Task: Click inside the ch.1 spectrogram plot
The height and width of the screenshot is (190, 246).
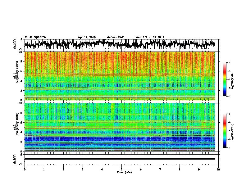Action: [x=120, y=76]
